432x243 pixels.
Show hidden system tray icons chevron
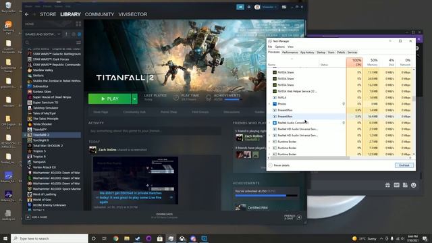click(x=381, y=238)
